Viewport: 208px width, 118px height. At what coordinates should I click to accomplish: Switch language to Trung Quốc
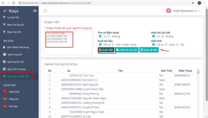tap(14, 92)
